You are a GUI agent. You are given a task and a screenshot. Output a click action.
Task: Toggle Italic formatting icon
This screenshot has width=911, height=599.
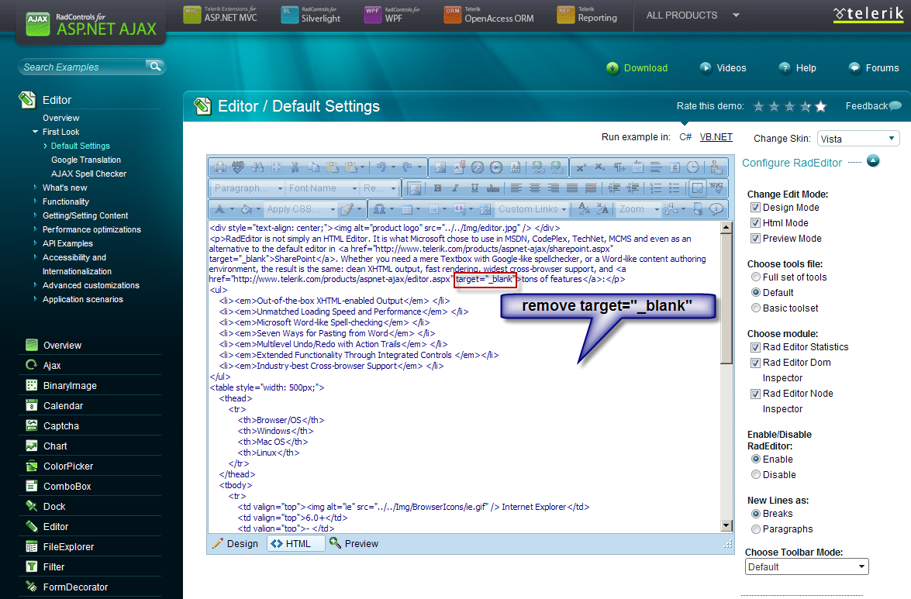pyautogui.click(x=456, y=188)
